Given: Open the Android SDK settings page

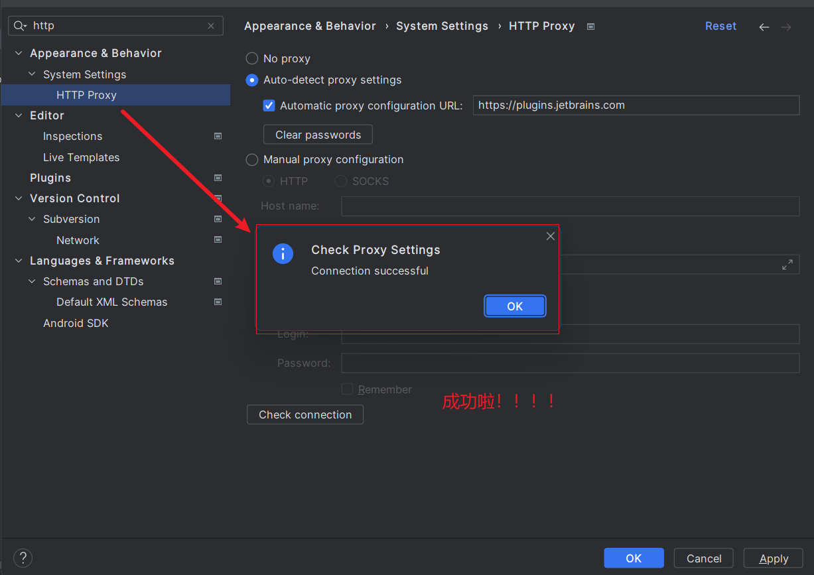Looking at the screenshot, I should pos(76,323).
